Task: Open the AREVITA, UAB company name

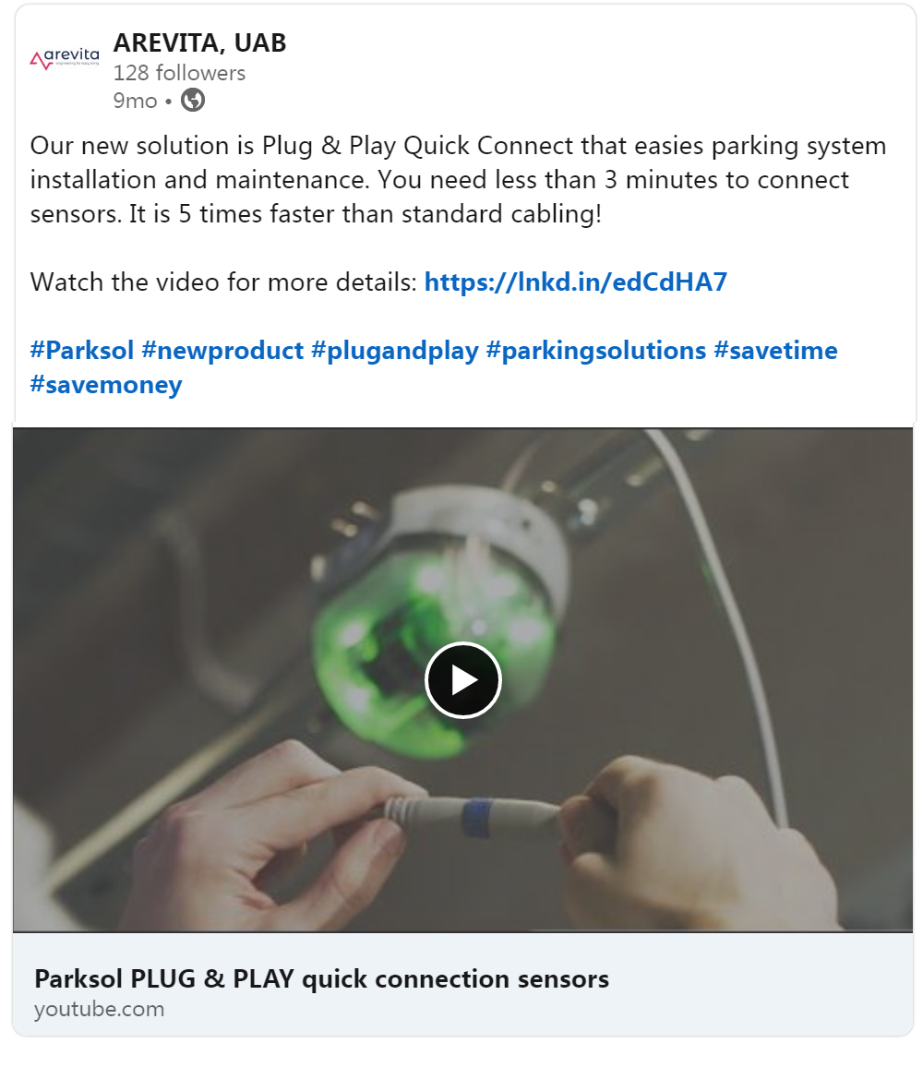Action: coord(199,42)
